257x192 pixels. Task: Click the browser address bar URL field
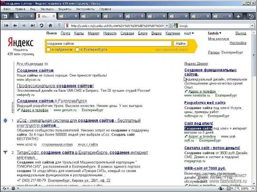(117, 26)
